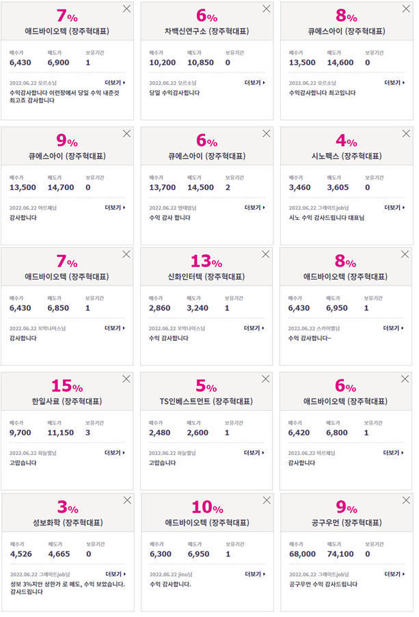Open 더보기 on the 공구우먼 card

395,575
